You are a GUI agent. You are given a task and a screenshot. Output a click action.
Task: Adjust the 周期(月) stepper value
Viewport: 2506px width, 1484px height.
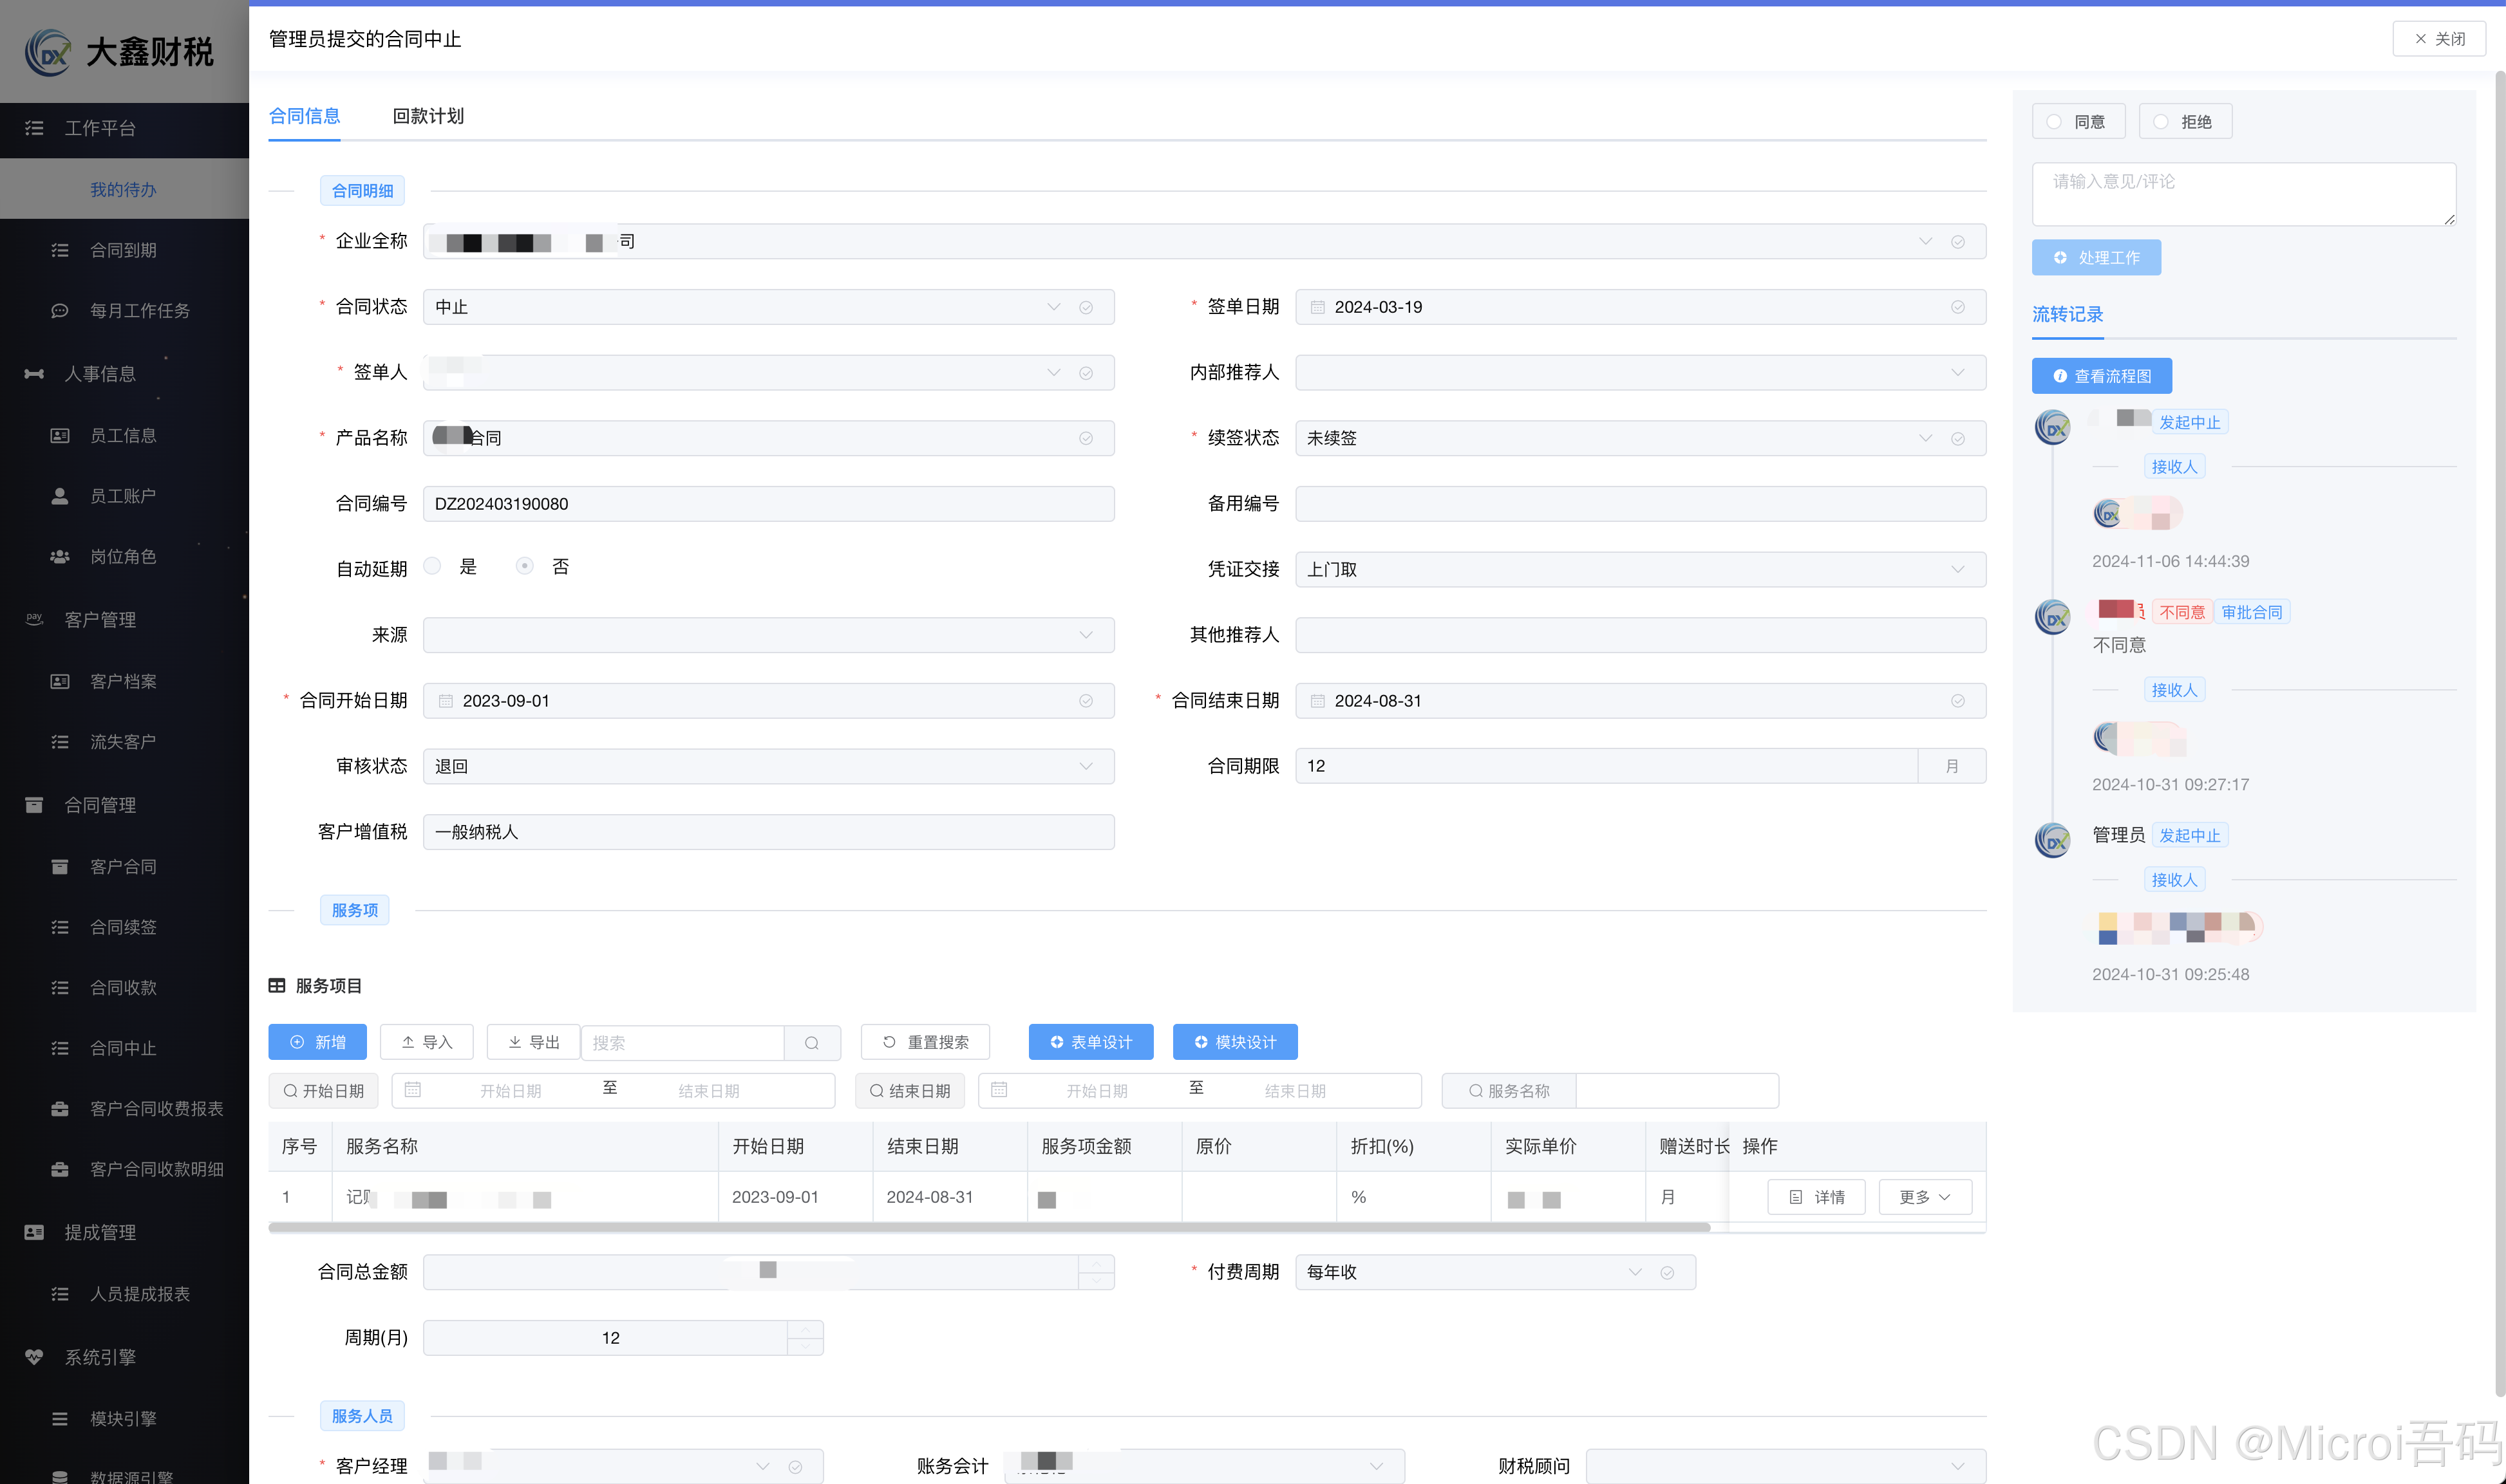[804, 1337]
